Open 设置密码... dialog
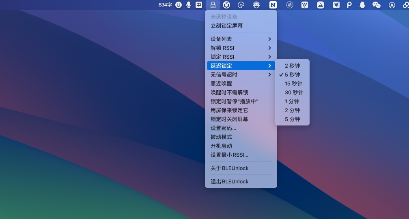This screenshot has width=409, height=219. (241, 128)
